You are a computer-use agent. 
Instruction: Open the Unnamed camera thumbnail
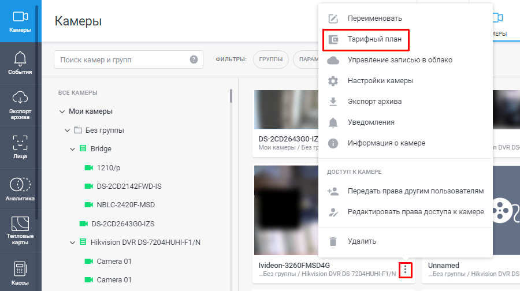pyautogui.click(x=506, y=210)
